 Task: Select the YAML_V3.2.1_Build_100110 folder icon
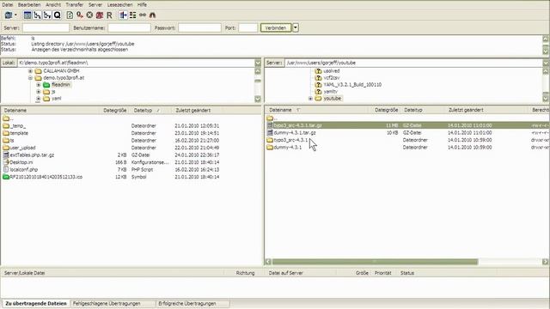[x=318, y=85]
